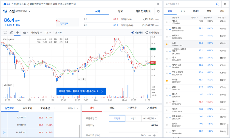Open the 스팀 STEEM/KRW market dropdown
Image resolution: width=230 pixels, height=138 pixels.
[x=30, y=11]
